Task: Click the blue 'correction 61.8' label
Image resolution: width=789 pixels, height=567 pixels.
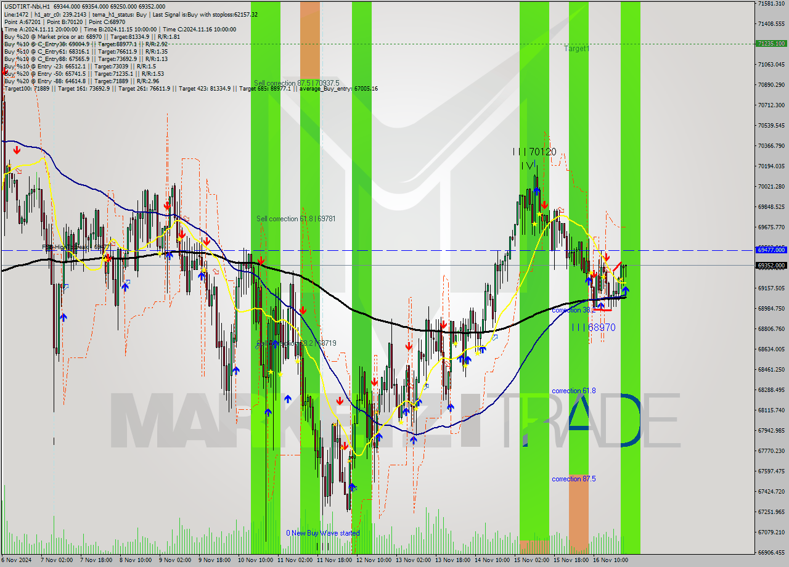Action: (574, 391)
